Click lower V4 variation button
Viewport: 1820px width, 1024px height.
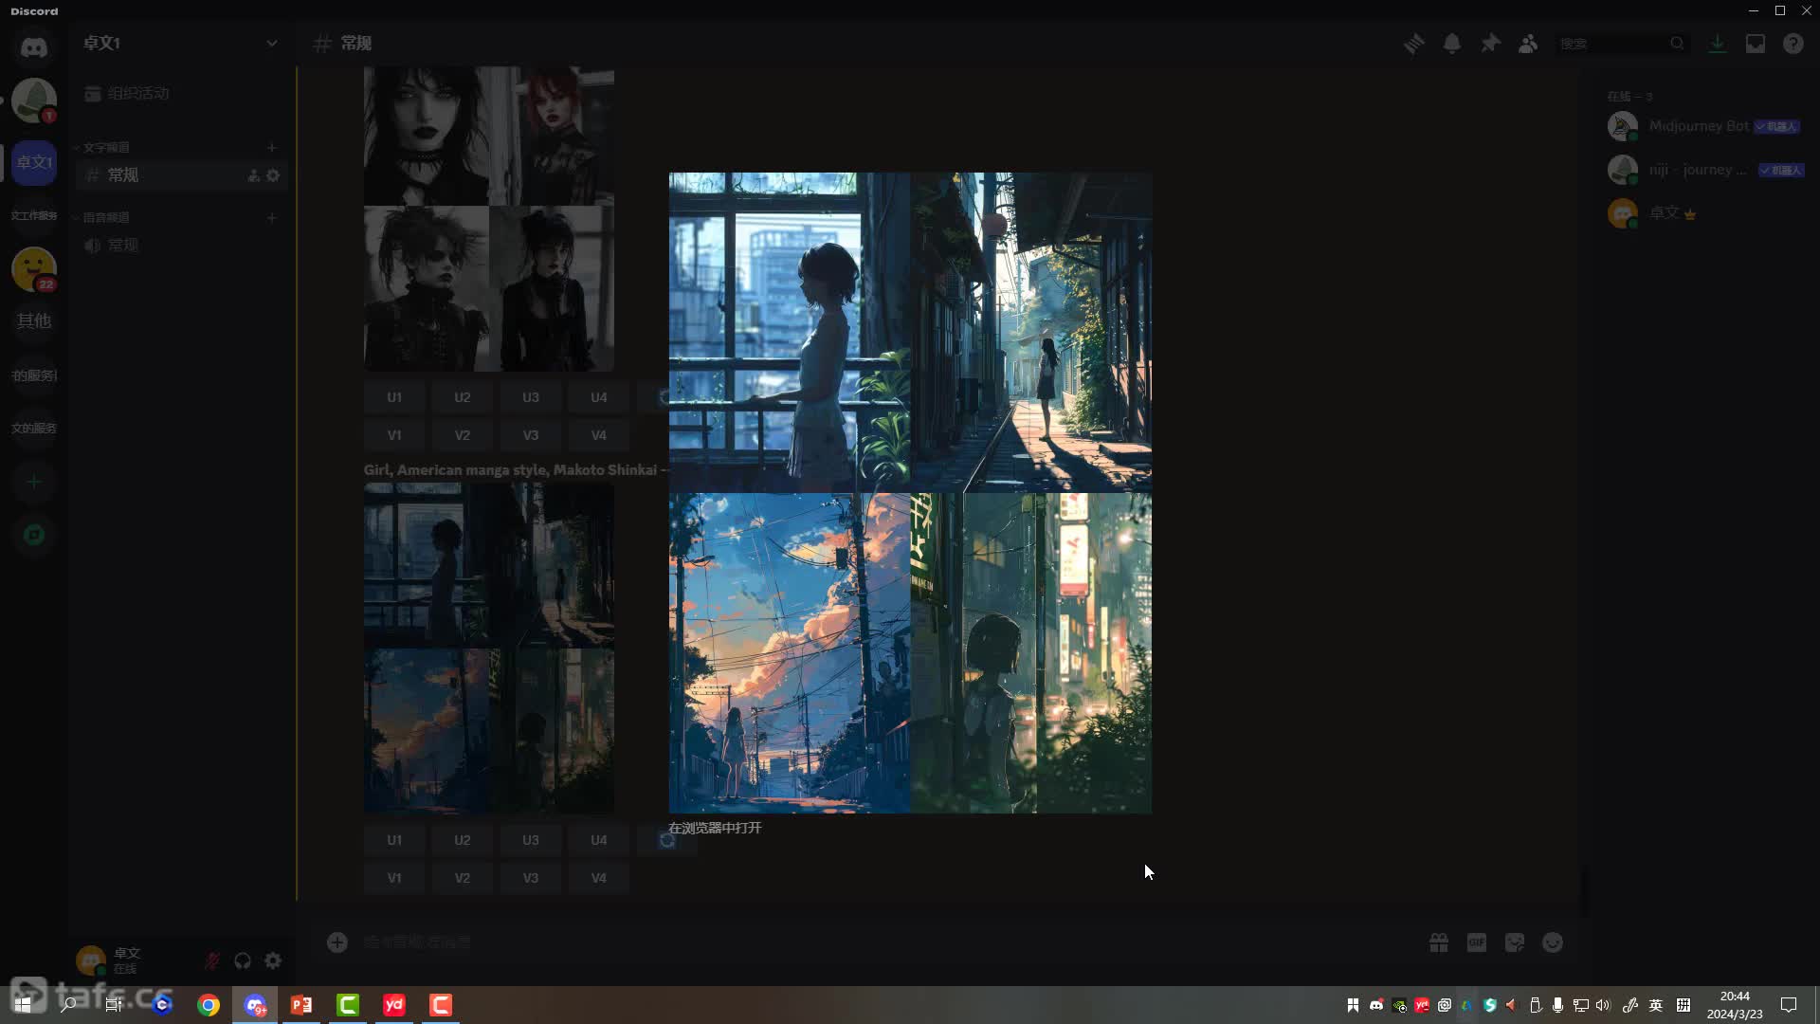pos(599,878)
